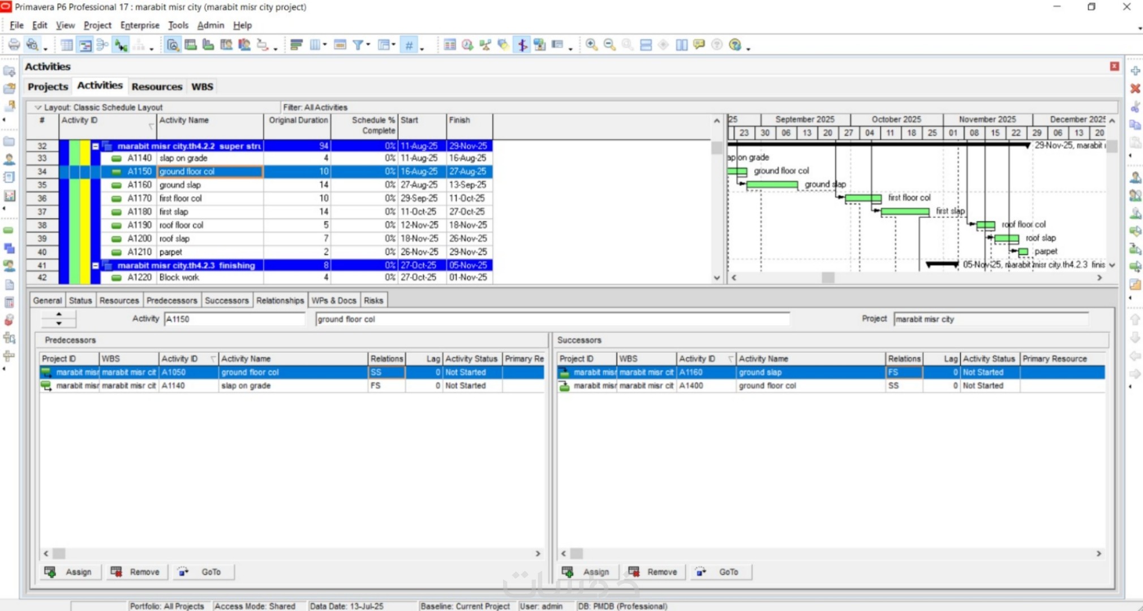Switch to the Relationships details tab
Viewport: 1143px width, 611px height.
(x=280, y=300)
